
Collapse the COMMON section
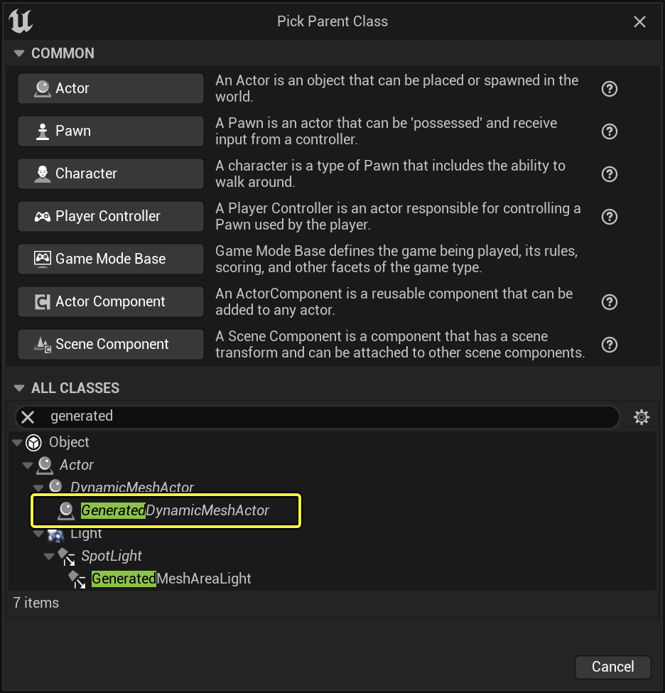[x=18, y=53]
